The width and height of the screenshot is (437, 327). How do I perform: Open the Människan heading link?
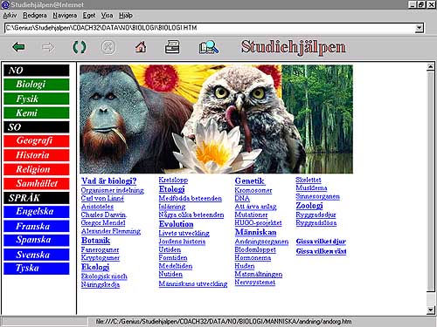tap(255, 233)
